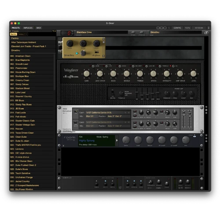
Task: Click the Wayfarer amp SPEED knob
Action: click(153, 73)
